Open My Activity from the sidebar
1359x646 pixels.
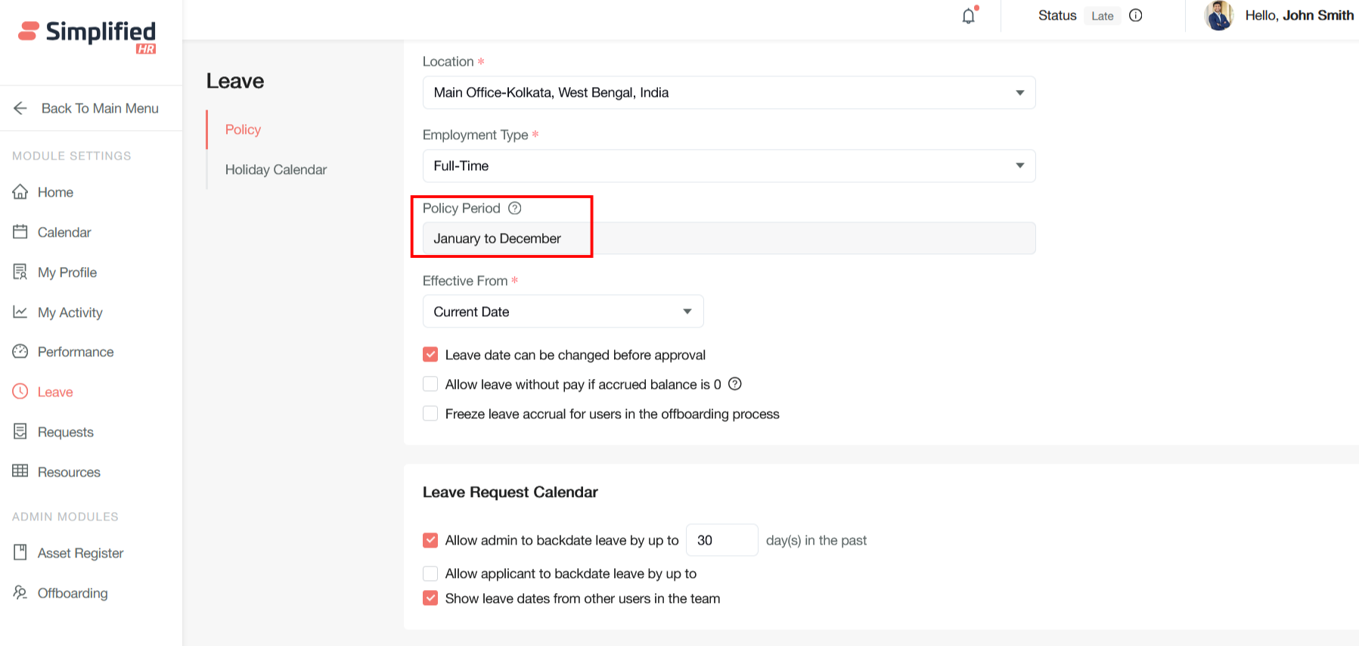(x=70, y=312)
